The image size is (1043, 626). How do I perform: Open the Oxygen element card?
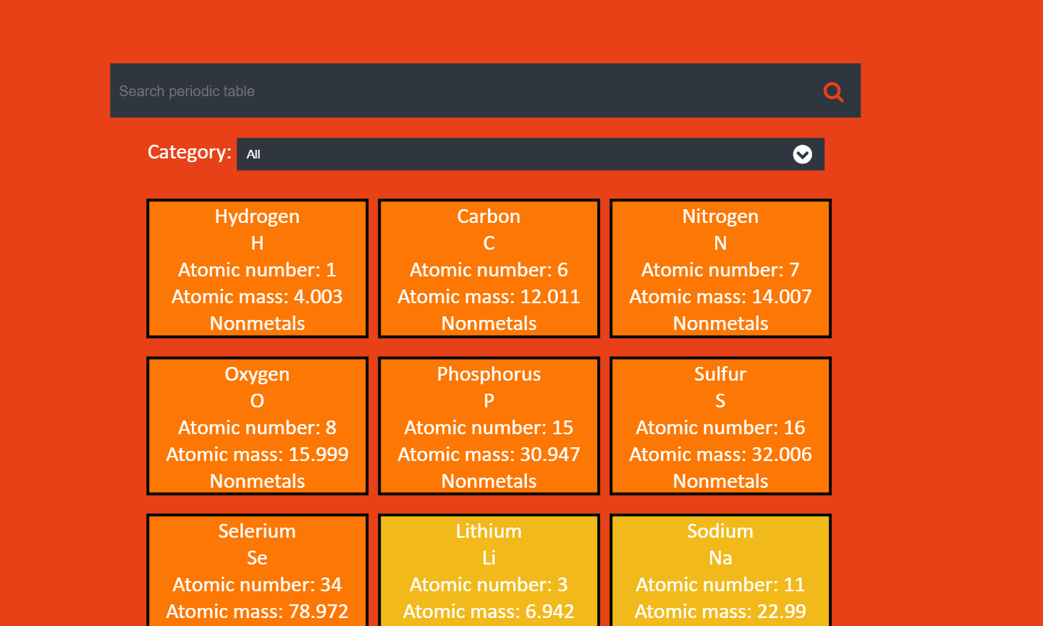click(x=257, y=426)
